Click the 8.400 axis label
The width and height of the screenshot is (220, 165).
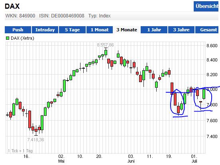[x=212, y=60]
